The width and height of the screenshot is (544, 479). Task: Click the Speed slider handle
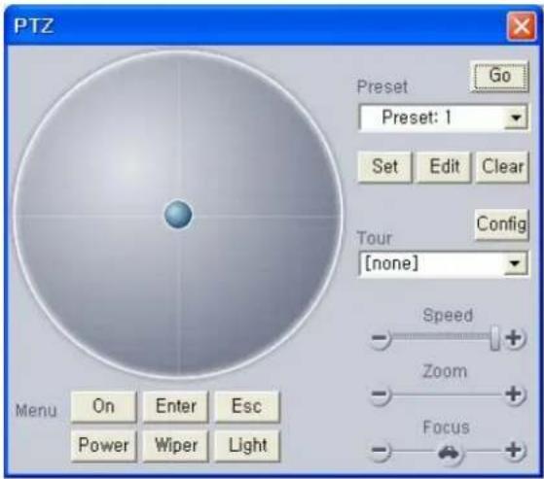click(495, 338)
